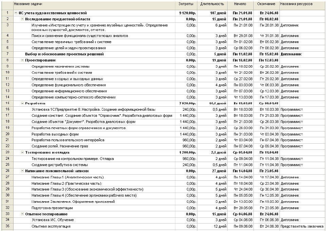Click resource 'Программист' in row 16
Screen dimensions: 327x232
[x=291, y=109]
